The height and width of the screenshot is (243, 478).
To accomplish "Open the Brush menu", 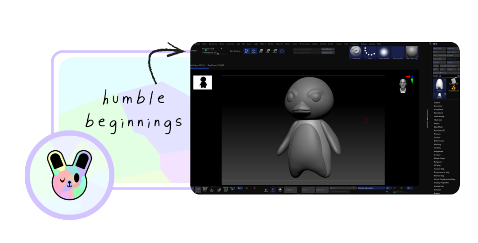I will tap(197, 44).
